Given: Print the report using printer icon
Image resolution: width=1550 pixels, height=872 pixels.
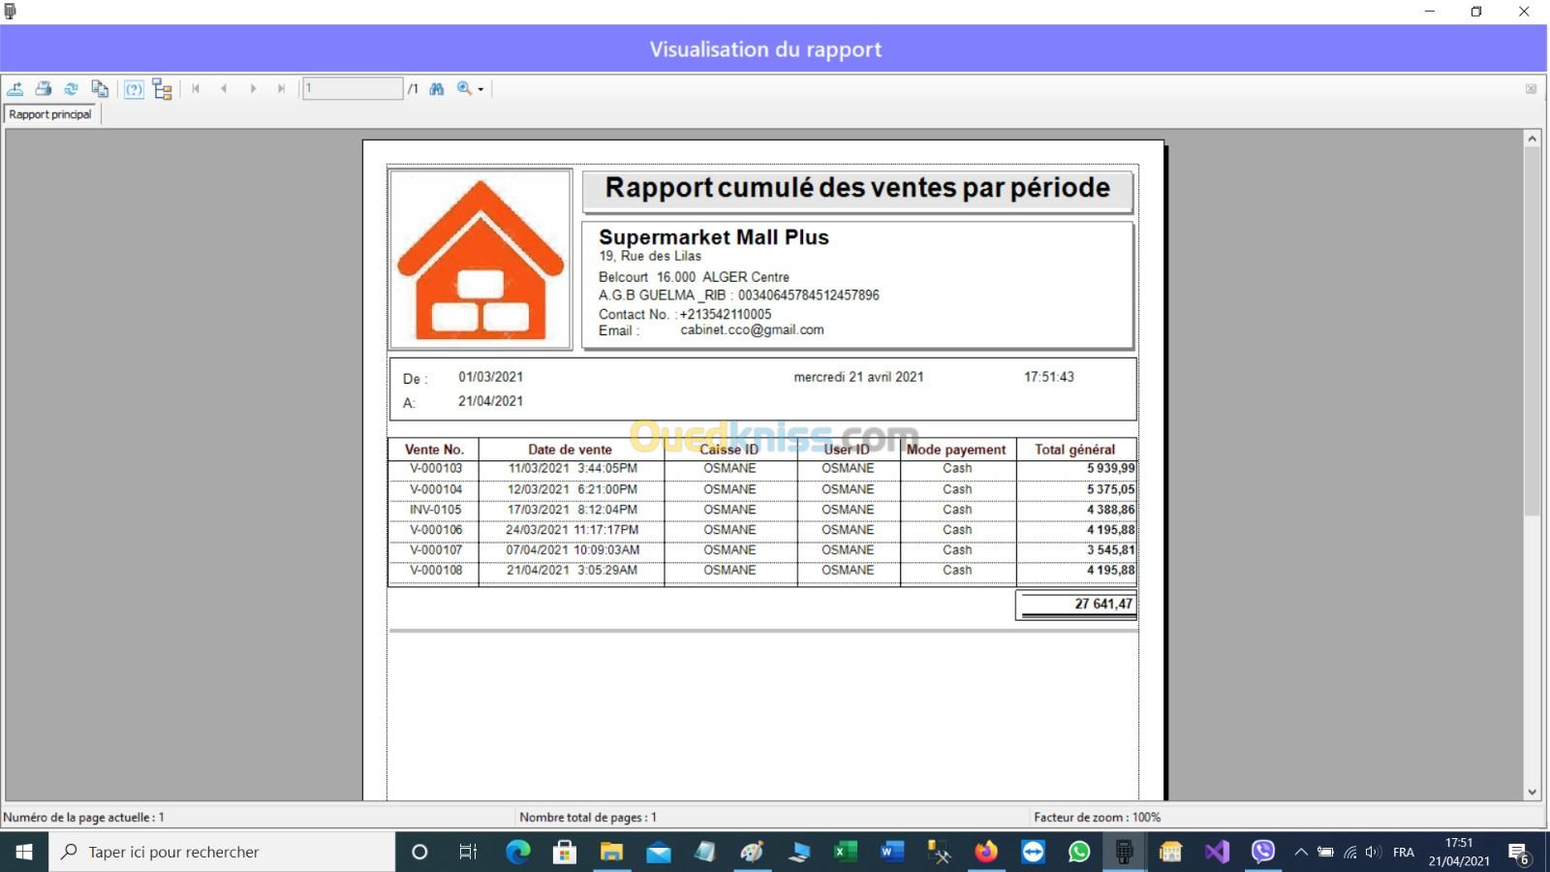Looking at the screenshot, I should [x=44, y=89].
